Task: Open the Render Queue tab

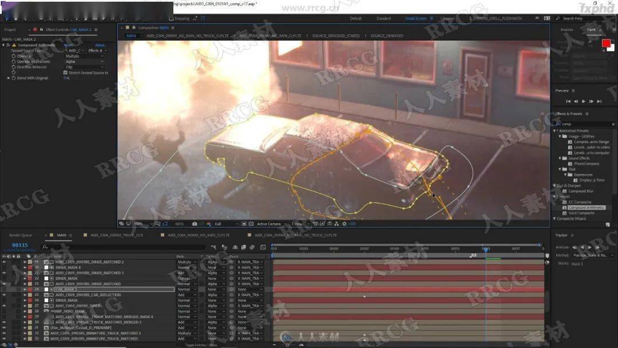Action: (x=21, y=235)
